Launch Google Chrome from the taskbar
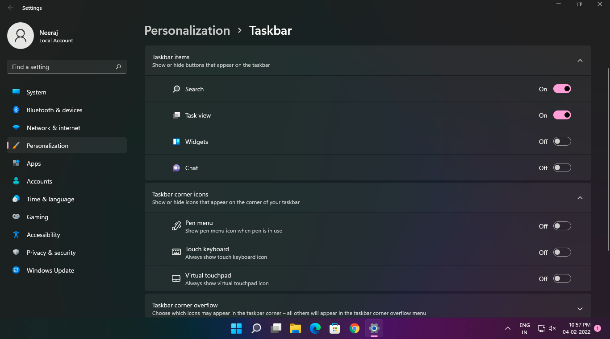The height and width of the screenshot is (339, 610). 355,329
